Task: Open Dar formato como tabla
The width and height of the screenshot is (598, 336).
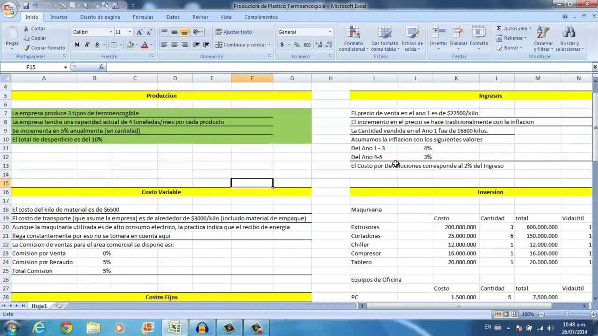Action: 385,39
